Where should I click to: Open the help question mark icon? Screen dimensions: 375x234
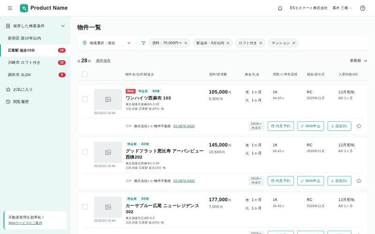[x=362, y=8]
